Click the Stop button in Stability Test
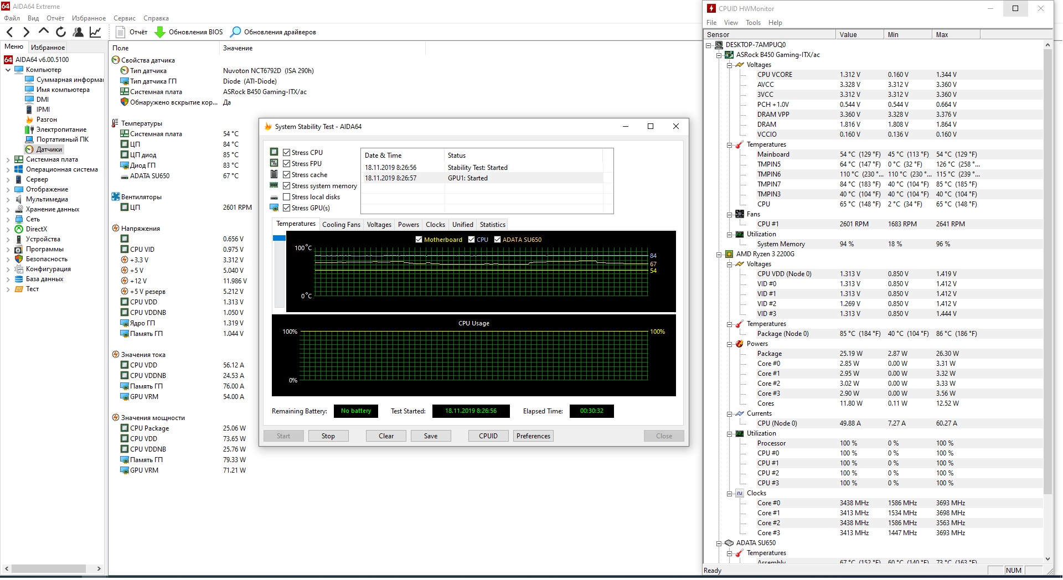The height and width of the screenshot is (580, 1063). [x=328, y=436]
